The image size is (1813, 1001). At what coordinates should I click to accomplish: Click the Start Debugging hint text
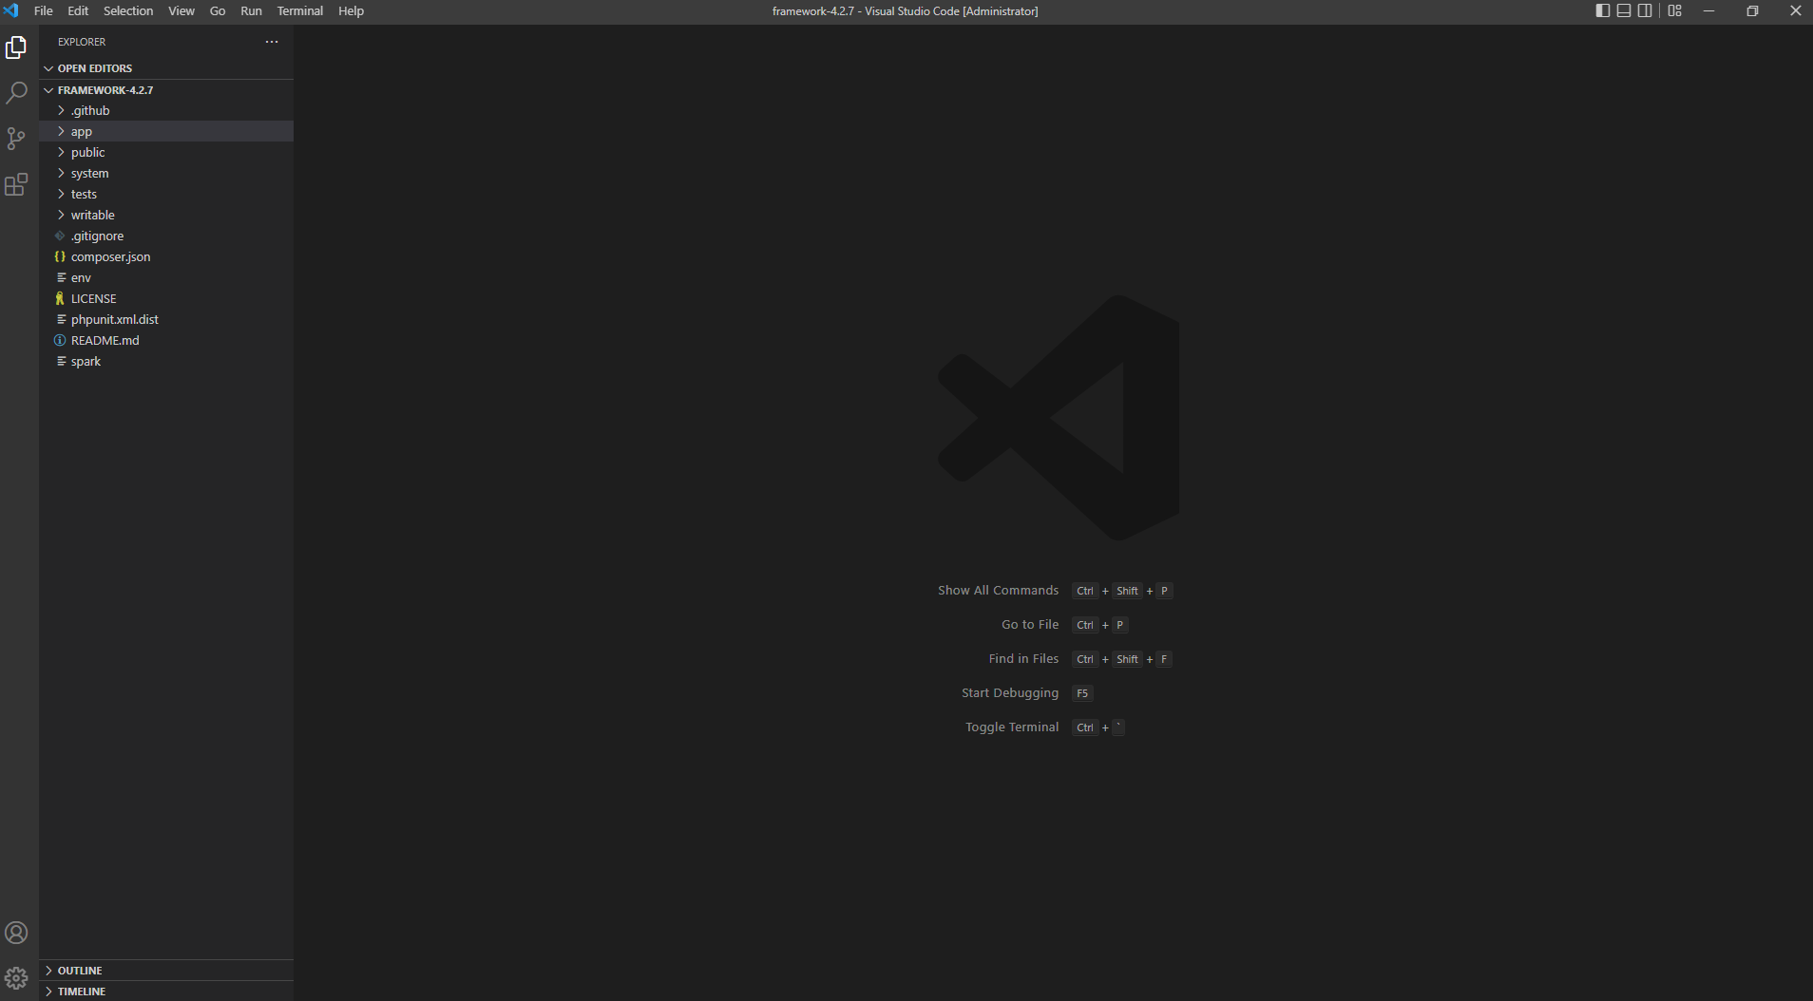point(1010,693)
